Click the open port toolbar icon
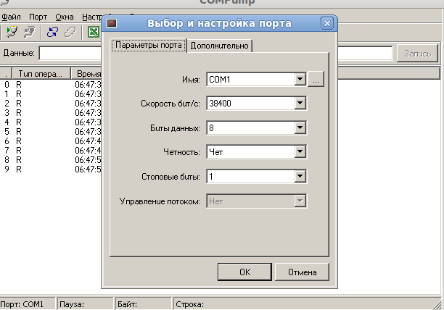The width and height of the screenshot is (444, 310). [12, 32]
